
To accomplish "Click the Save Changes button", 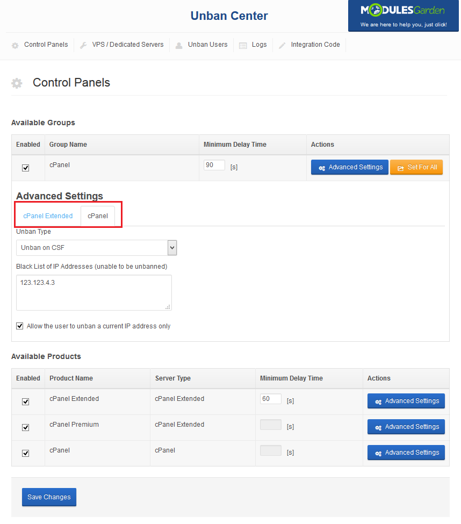I will tap(49, 497).
